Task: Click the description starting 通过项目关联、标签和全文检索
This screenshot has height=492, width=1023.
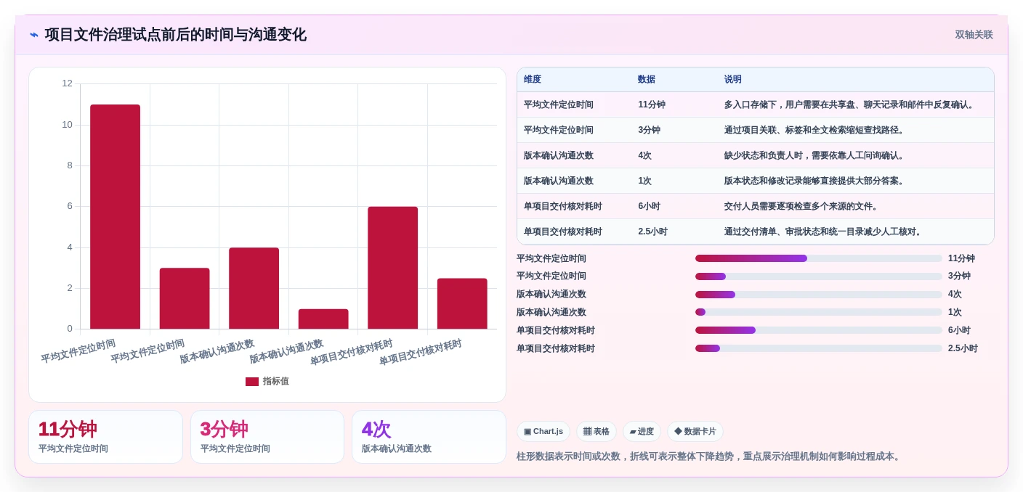Action: pos(816,130)
